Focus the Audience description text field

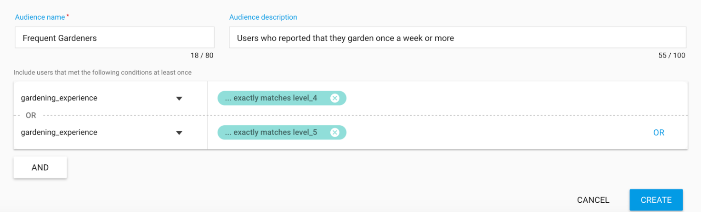[457, 38]
